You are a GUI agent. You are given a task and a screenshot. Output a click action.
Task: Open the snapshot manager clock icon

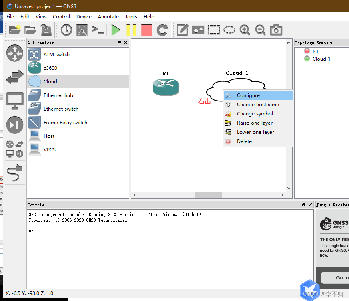click(66, 30)
